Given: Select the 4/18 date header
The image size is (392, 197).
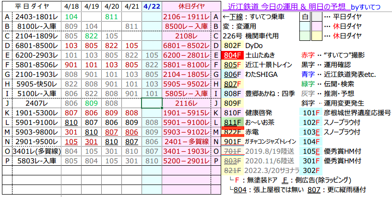Looking at the screenshot, I should coord(71,7).
